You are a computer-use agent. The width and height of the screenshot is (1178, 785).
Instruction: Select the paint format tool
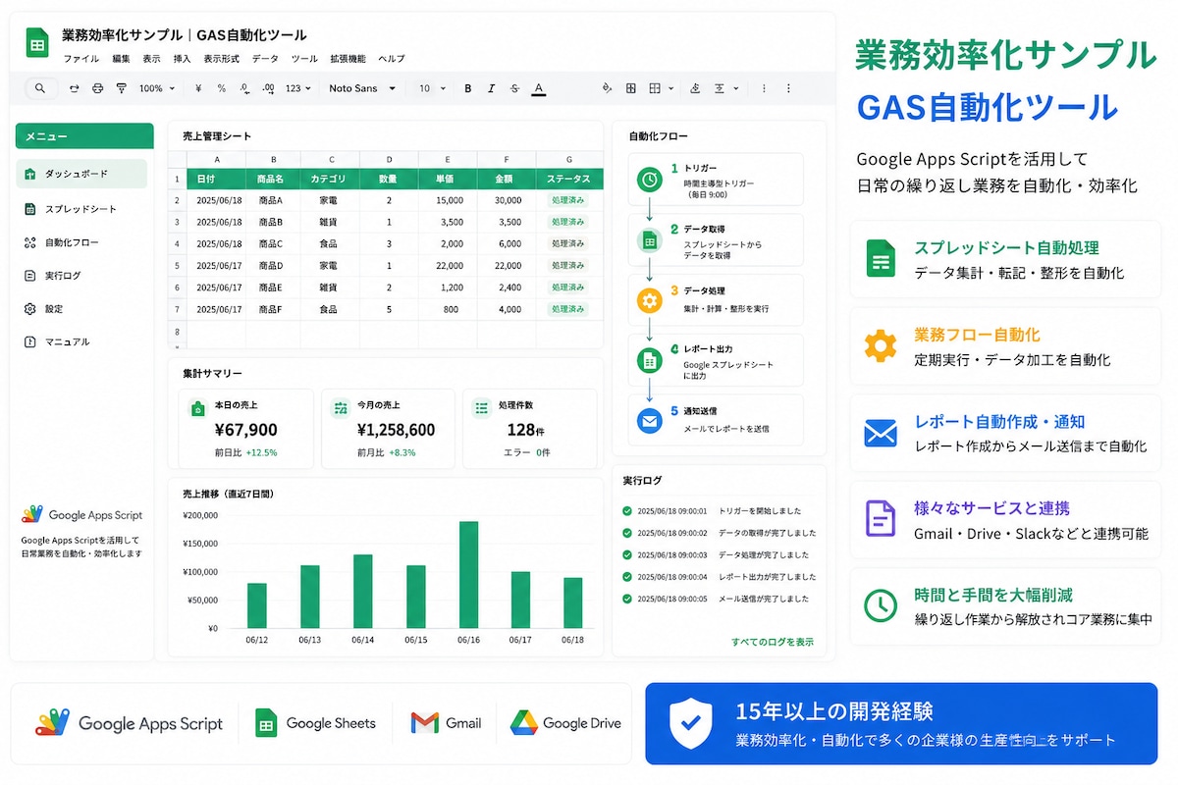121,88
